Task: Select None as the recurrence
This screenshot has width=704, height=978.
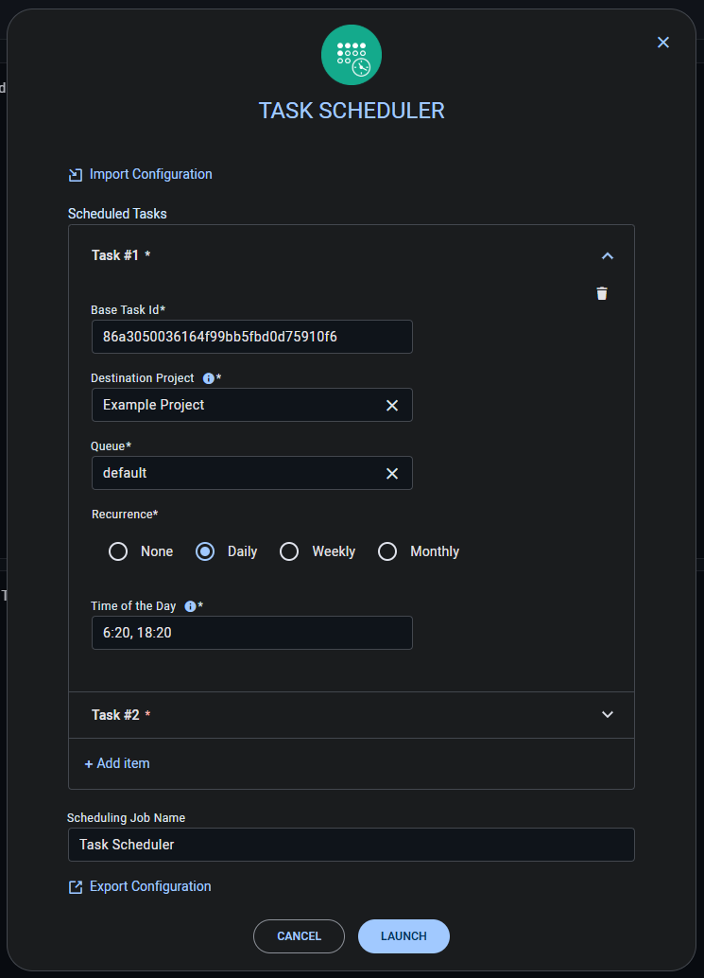Action: (118, 550)
